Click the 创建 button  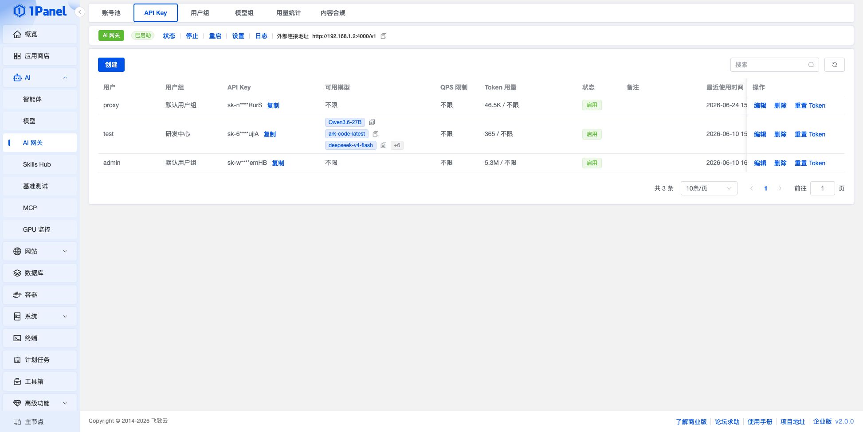111,65
